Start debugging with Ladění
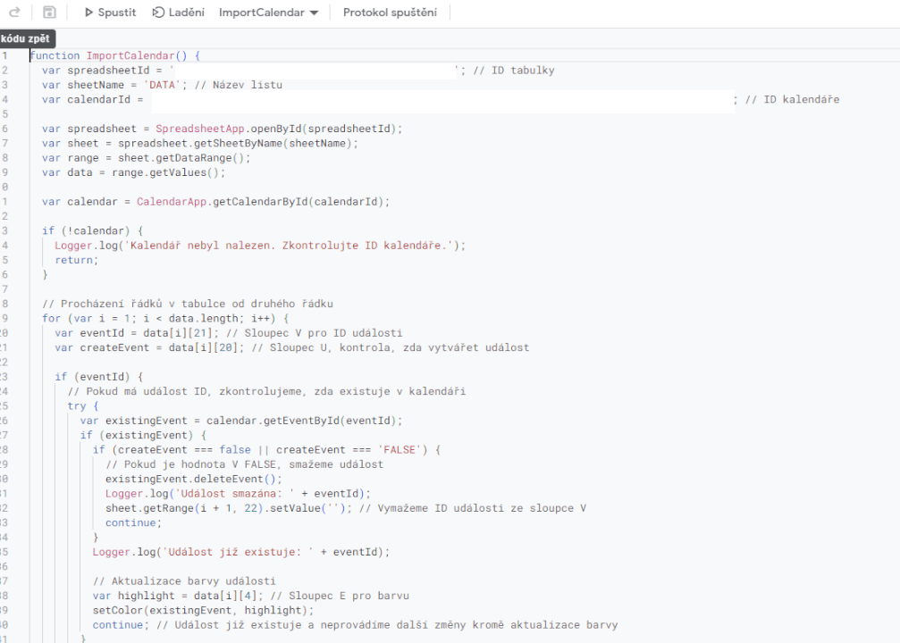This screenshot has height=643, width=900. tap(178, 13)
